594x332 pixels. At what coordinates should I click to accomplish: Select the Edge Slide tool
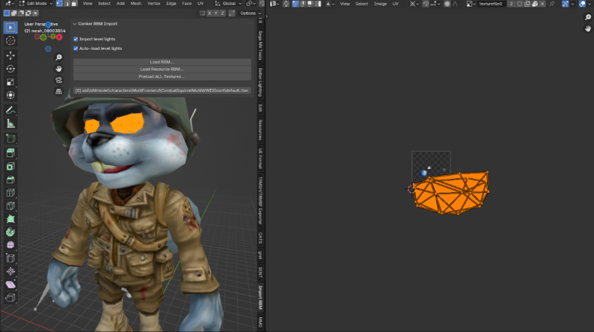tap(10, 258)
